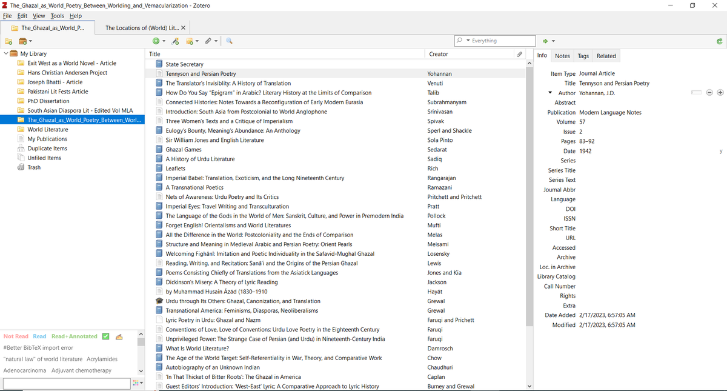Switch to the Notes tab
This screenshot has height=391, width=727.
click(x=562, y=56)
